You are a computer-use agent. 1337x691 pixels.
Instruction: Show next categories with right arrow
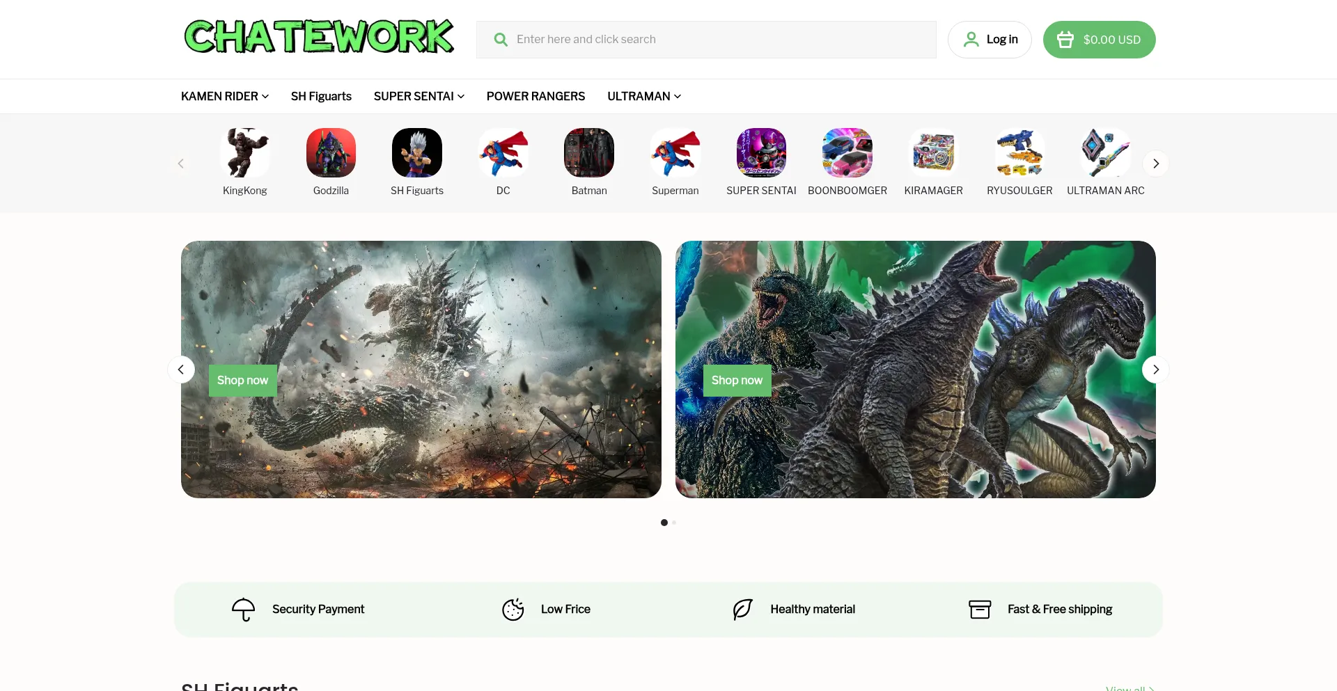click(x=1156, y=164)
